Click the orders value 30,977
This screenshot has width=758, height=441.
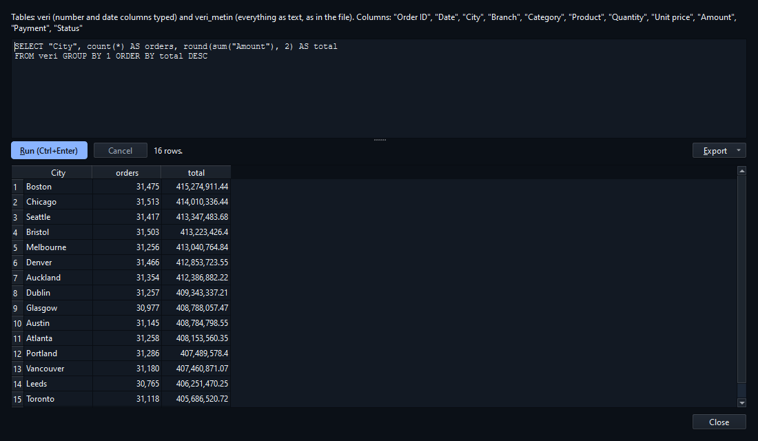(127, 308)
